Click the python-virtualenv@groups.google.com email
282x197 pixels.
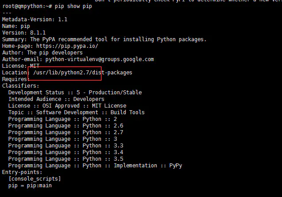[100, 59]
